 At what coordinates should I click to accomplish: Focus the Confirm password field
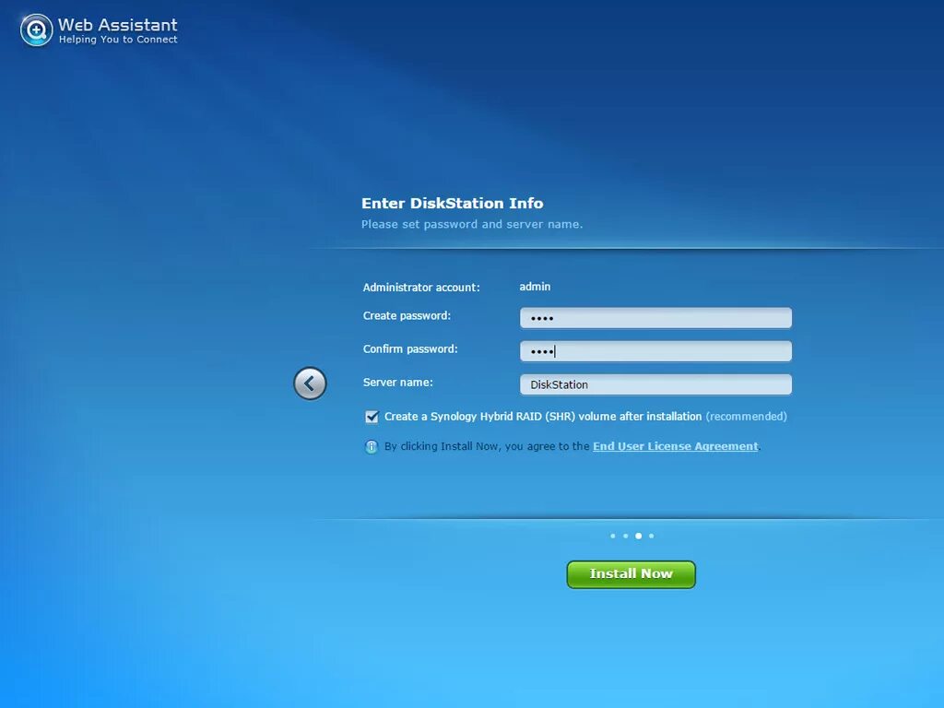(x=655, y=351)
